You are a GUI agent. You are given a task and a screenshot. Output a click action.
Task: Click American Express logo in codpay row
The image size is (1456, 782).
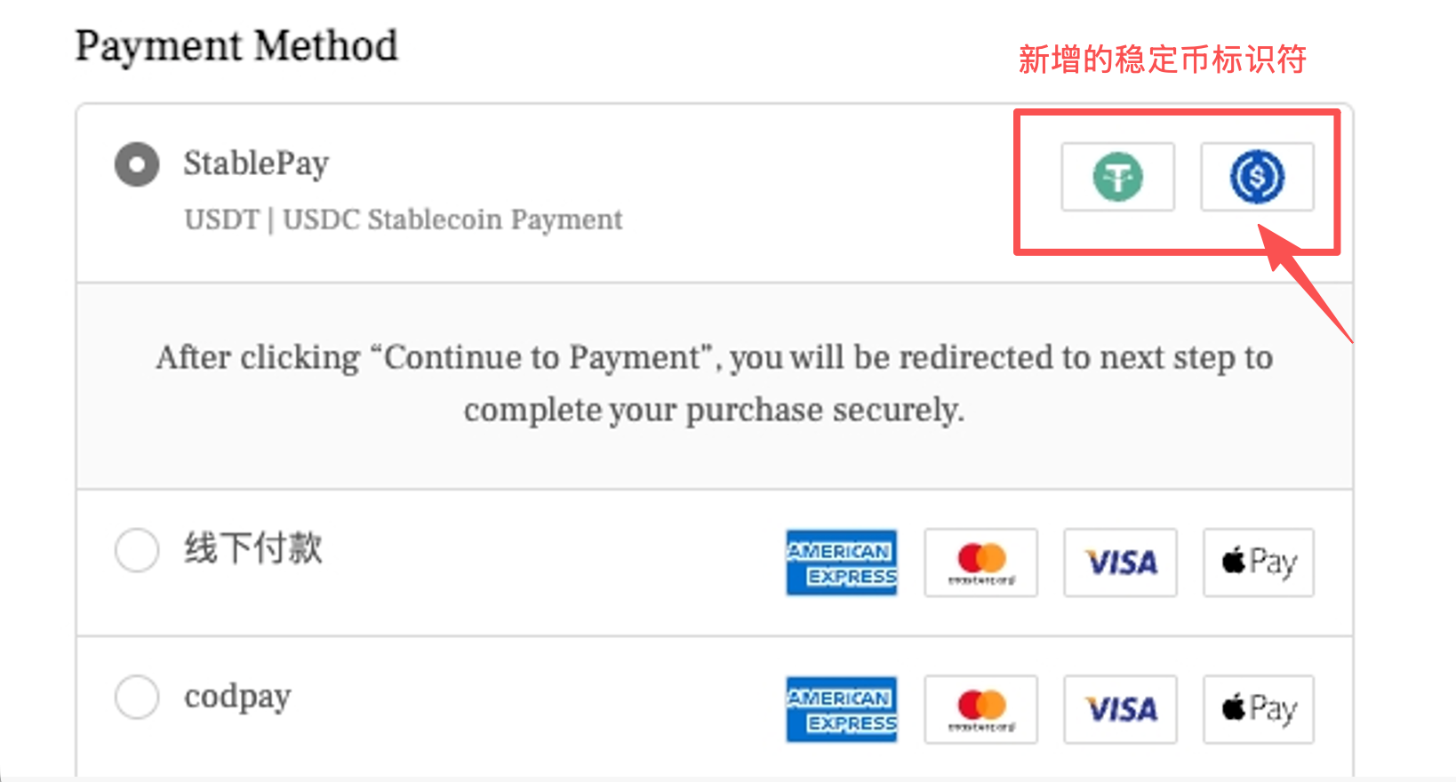point(842,709)
